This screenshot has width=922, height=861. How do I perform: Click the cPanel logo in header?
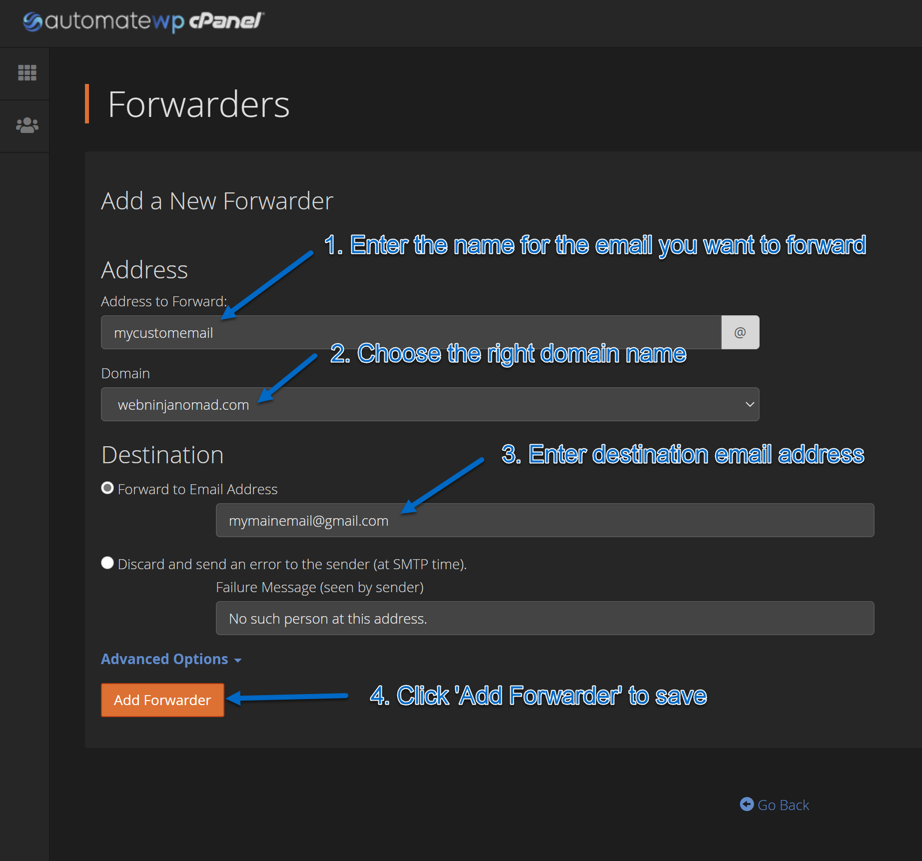(226, 21)
